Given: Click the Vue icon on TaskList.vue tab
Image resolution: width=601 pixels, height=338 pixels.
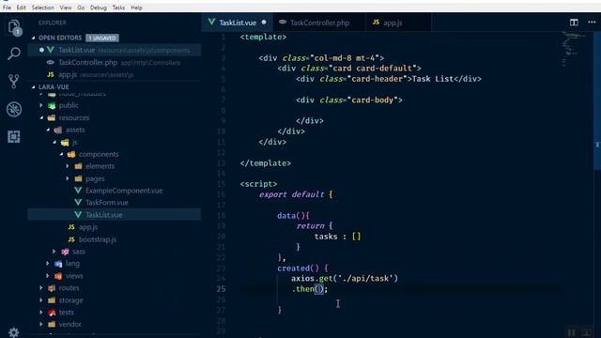Looking at the screenshot, I should [211, 23].
